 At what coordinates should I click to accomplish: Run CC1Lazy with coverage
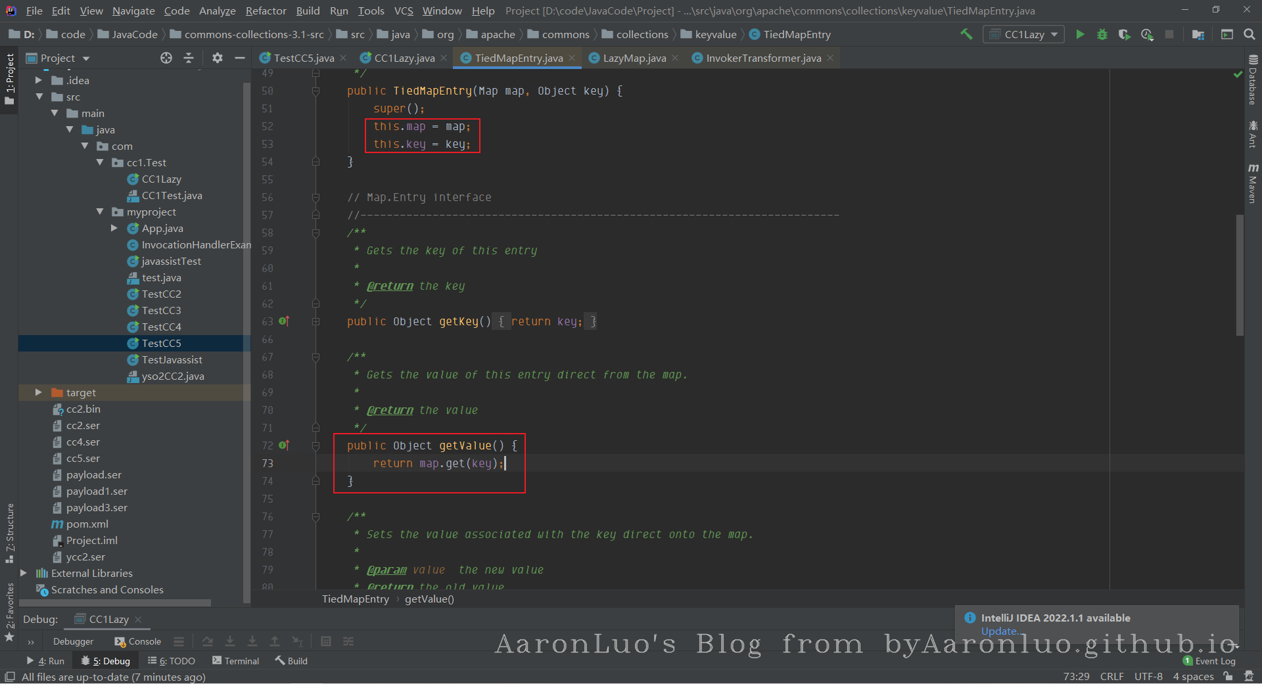[1125, 34]
